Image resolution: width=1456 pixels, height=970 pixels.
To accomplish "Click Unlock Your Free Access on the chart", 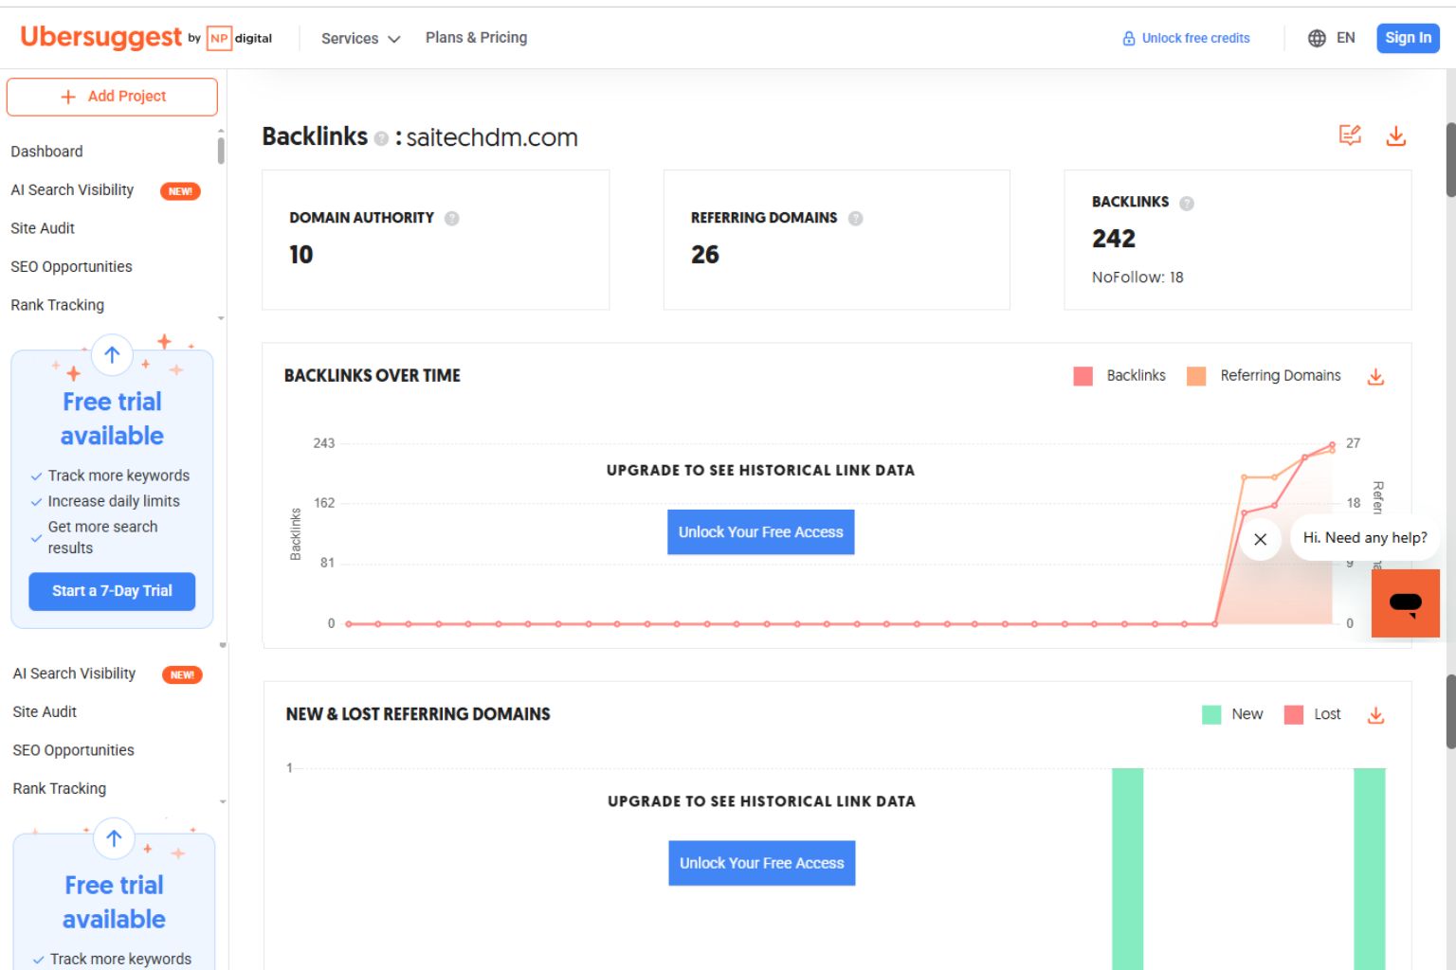I will point(760,531).
